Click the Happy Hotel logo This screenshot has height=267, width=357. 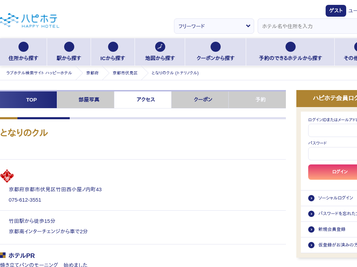click(x=29, y=21)
